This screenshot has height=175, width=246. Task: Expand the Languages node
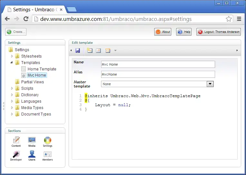(12, 101)
